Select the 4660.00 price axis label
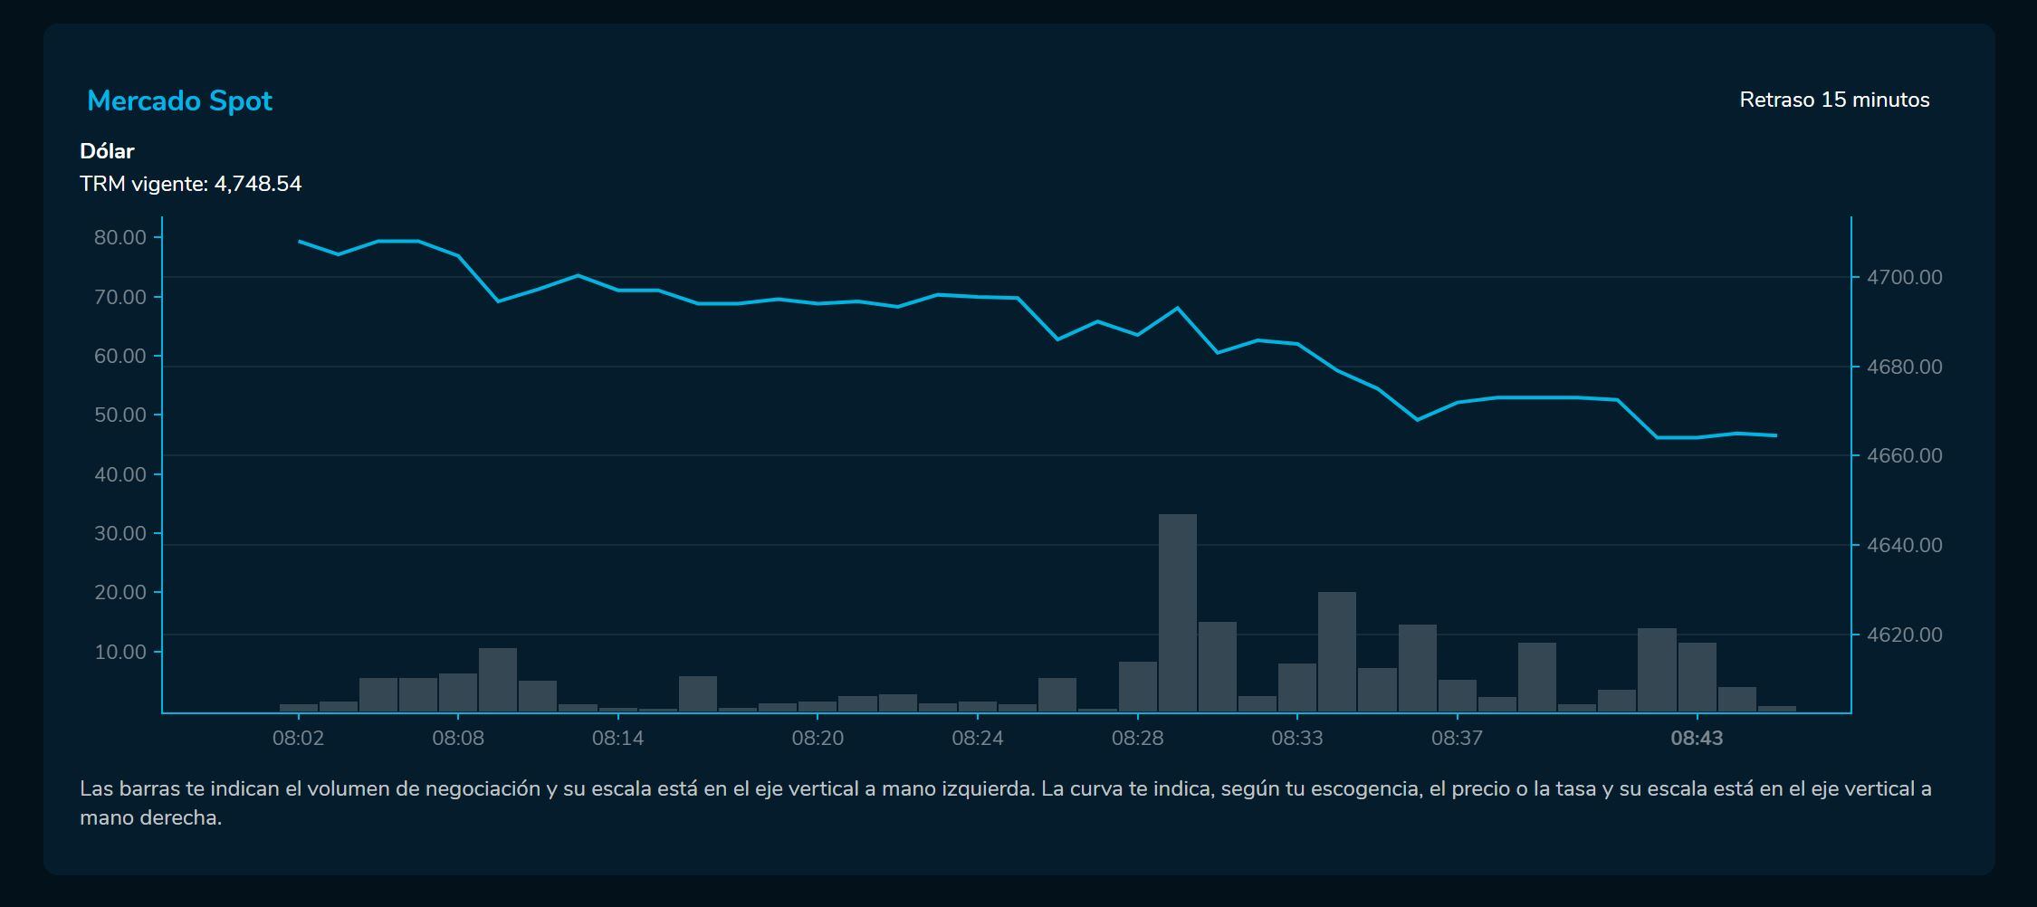Image resolution: width=2037 pixels, height=907 pixels. [1904, 455]
